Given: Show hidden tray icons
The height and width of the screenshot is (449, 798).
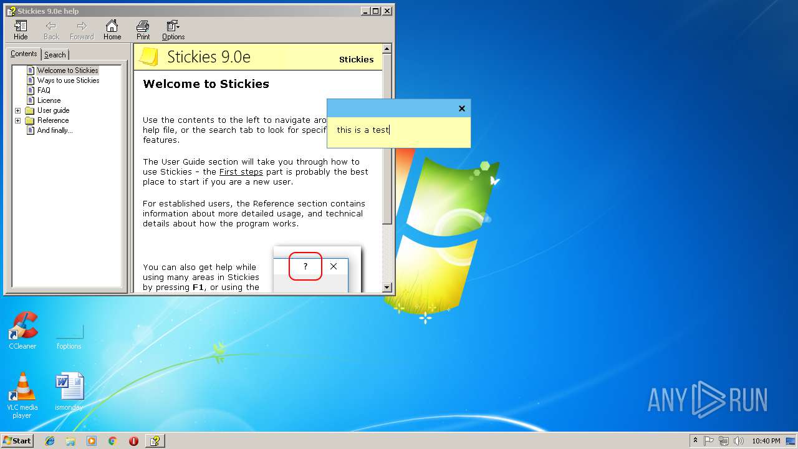Looking at the screenshot, I should [x=695, y=440].
